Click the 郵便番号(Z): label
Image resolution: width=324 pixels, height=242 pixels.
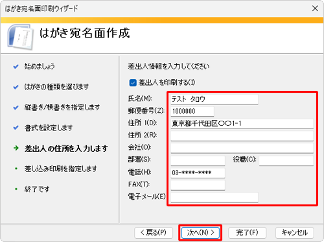pos(146,111)
